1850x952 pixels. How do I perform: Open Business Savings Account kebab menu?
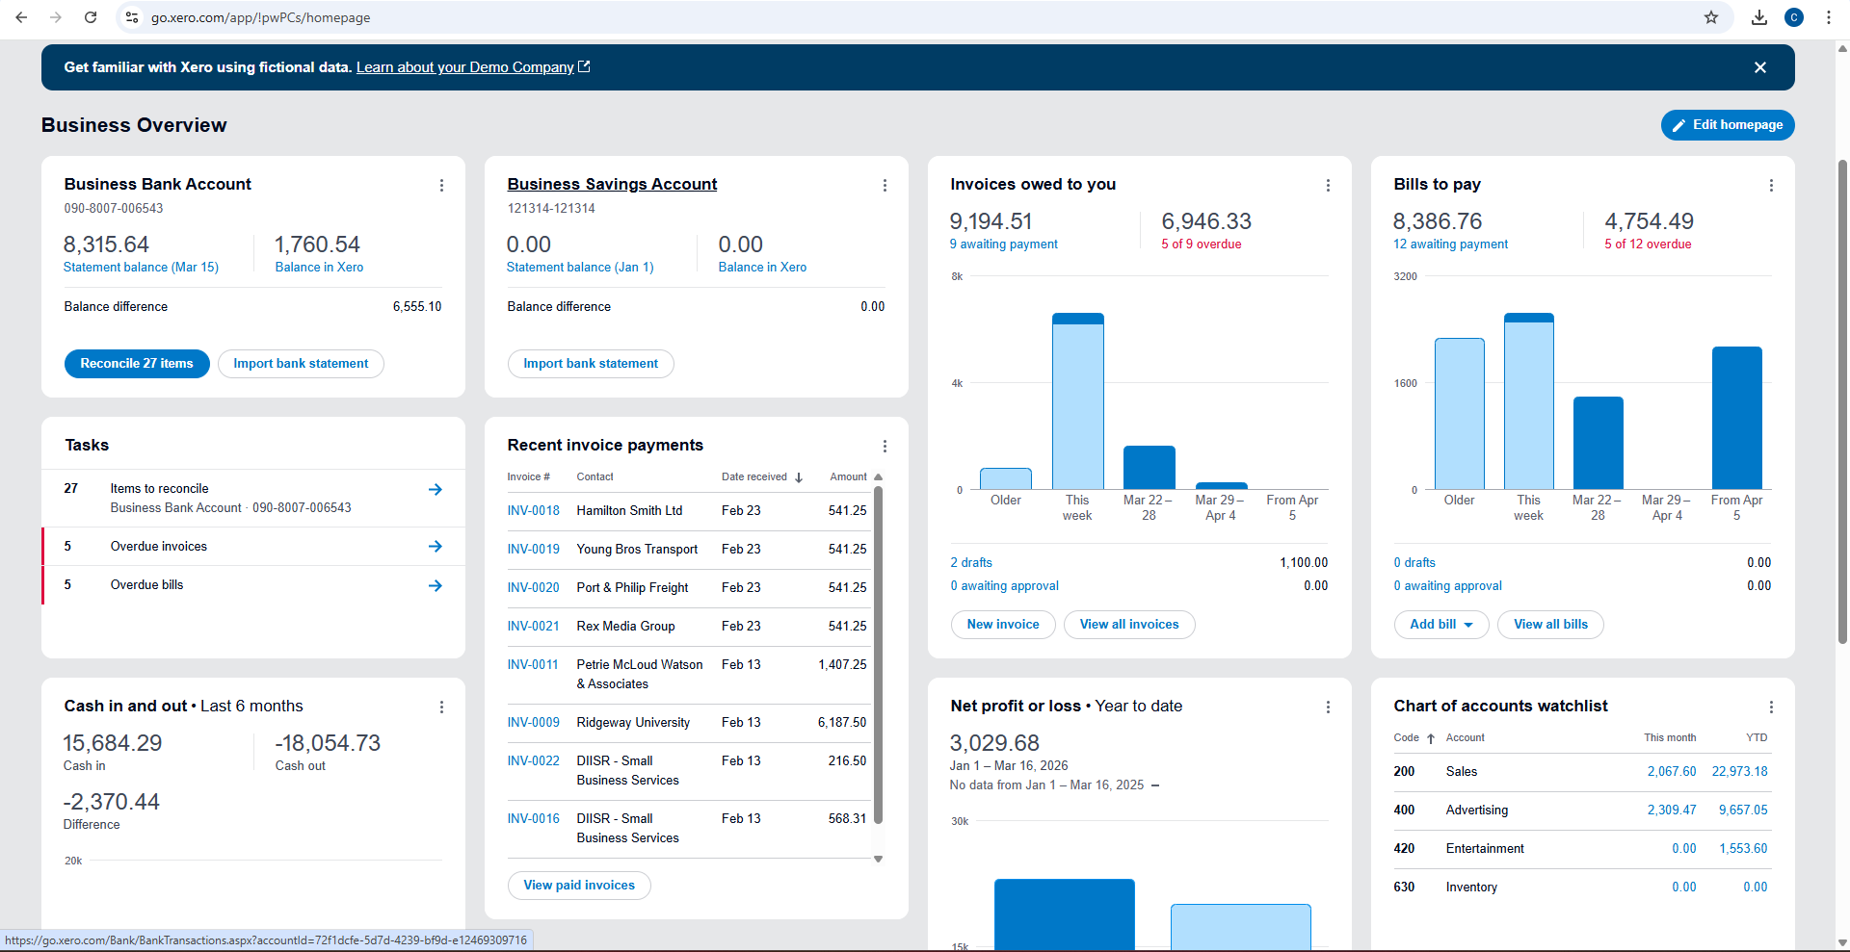pos(885,185)
